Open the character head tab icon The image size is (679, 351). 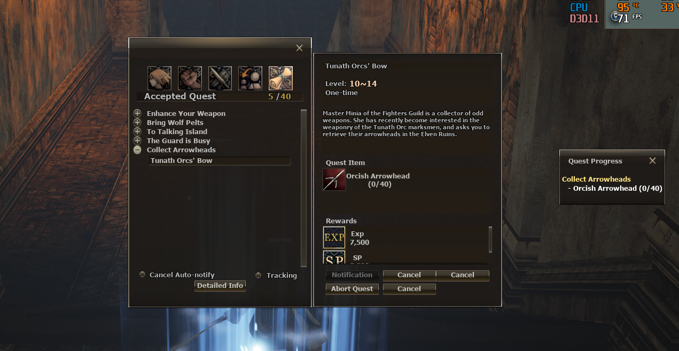pyautogui.click(x=159, y=78)
